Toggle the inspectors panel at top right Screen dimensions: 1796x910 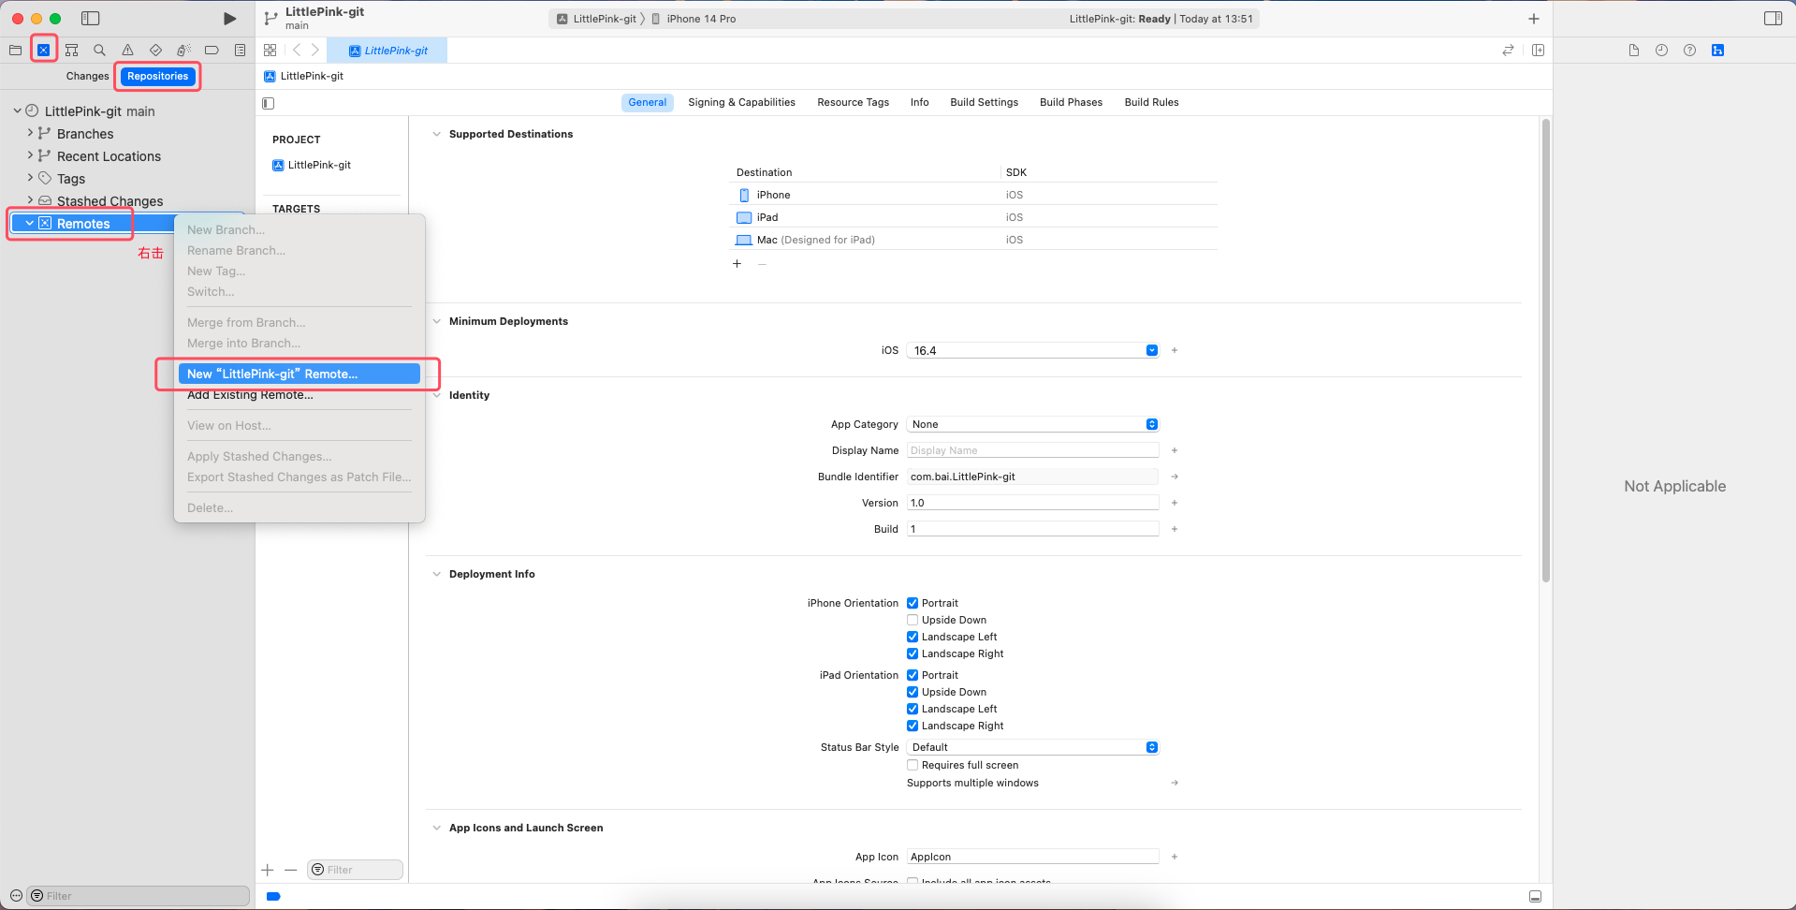(x=1773, y=19)
